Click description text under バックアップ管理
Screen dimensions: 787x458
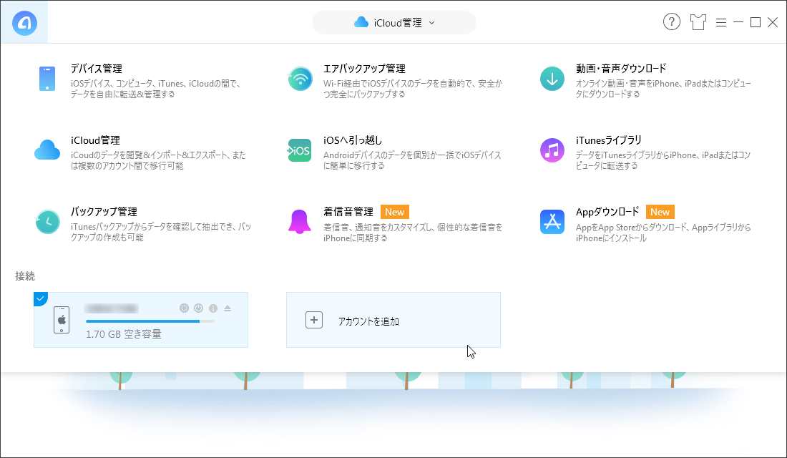tap(160, 232)
